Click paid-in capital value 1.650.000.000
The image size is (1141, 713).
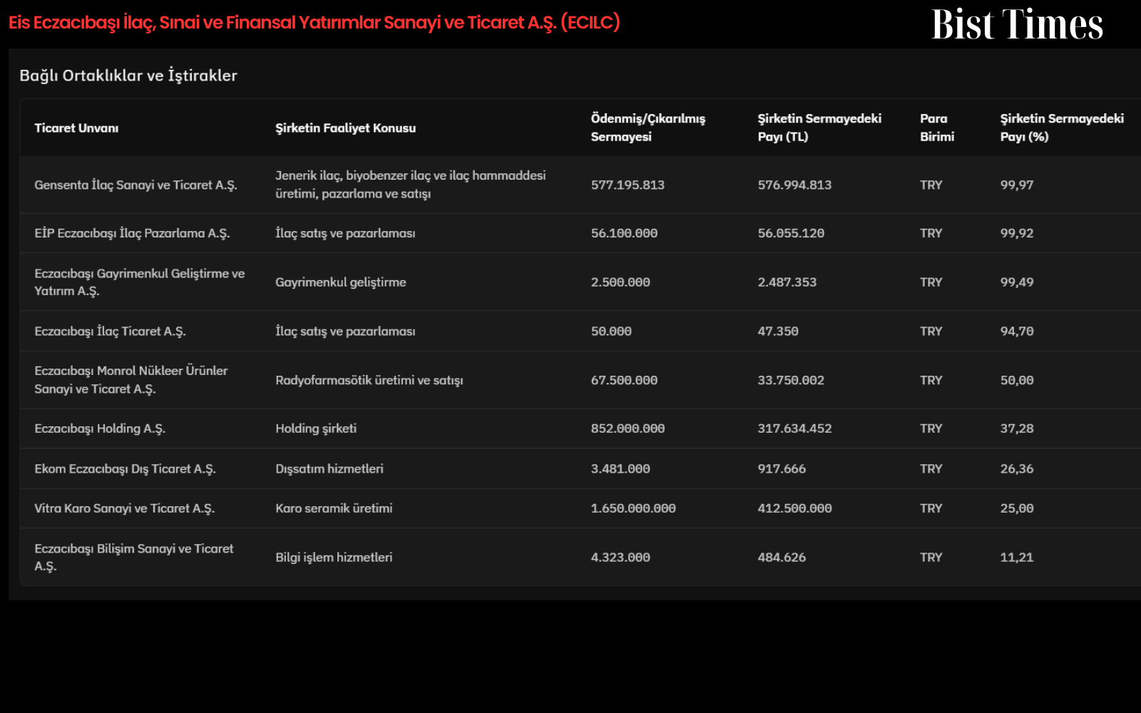point(633,508)
